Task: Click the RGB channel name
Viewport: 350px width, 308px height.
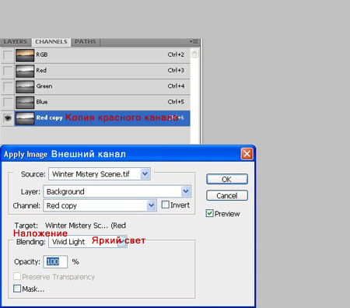Action: [42, 54]
